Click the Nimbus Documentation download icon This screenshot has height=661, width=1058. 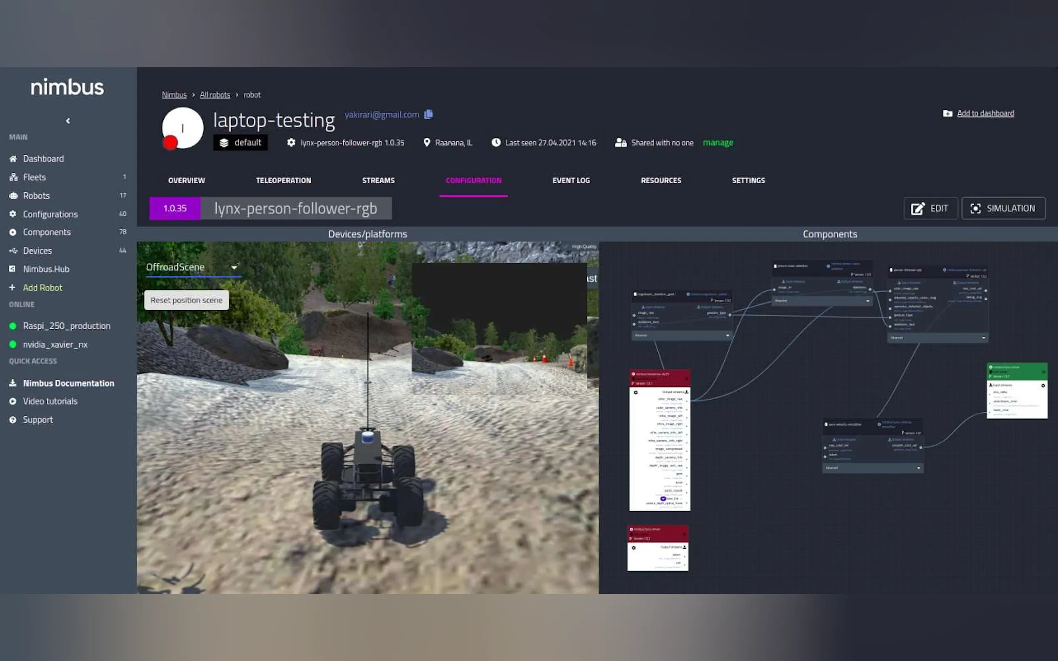(12, 383)
